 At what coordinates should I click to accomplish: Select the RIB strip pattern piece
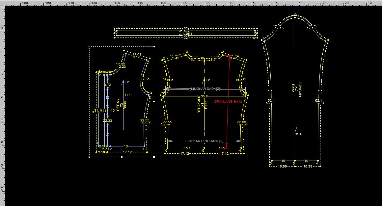point(186,33)
